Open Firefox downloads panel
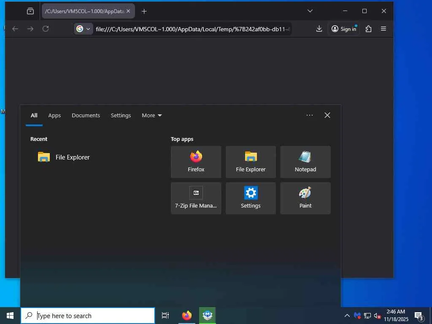 pos(319,29)
